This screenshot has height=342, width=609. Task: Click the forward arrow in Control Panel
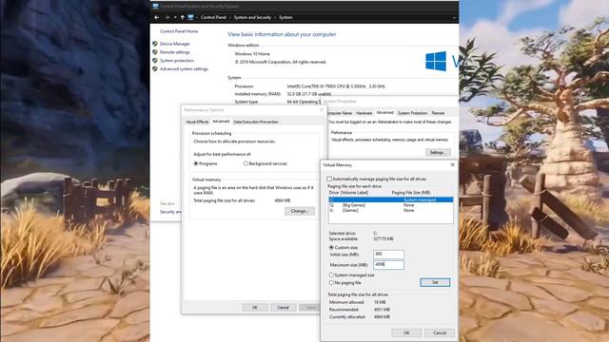167,17
